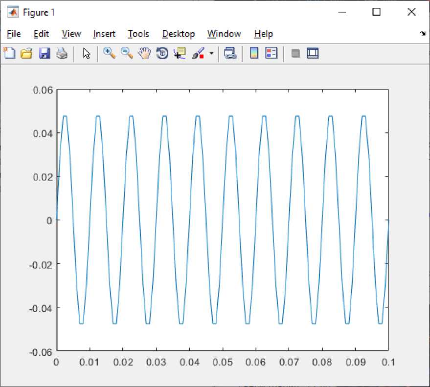Insert a colorbar using the gradient icon

(254, 53)
